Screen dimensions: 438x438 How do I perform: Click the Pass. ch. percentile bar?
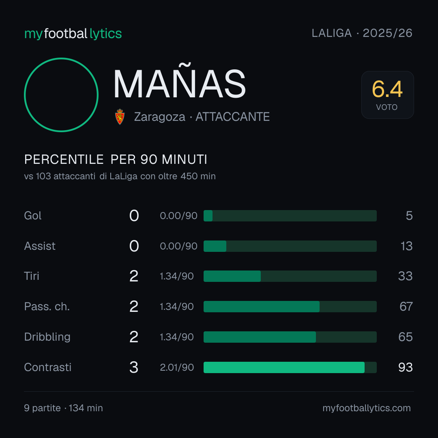(290, 307)
